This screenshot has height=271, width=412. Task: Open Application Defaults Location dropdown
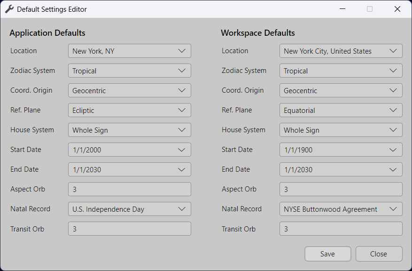(x=129, y=51)
